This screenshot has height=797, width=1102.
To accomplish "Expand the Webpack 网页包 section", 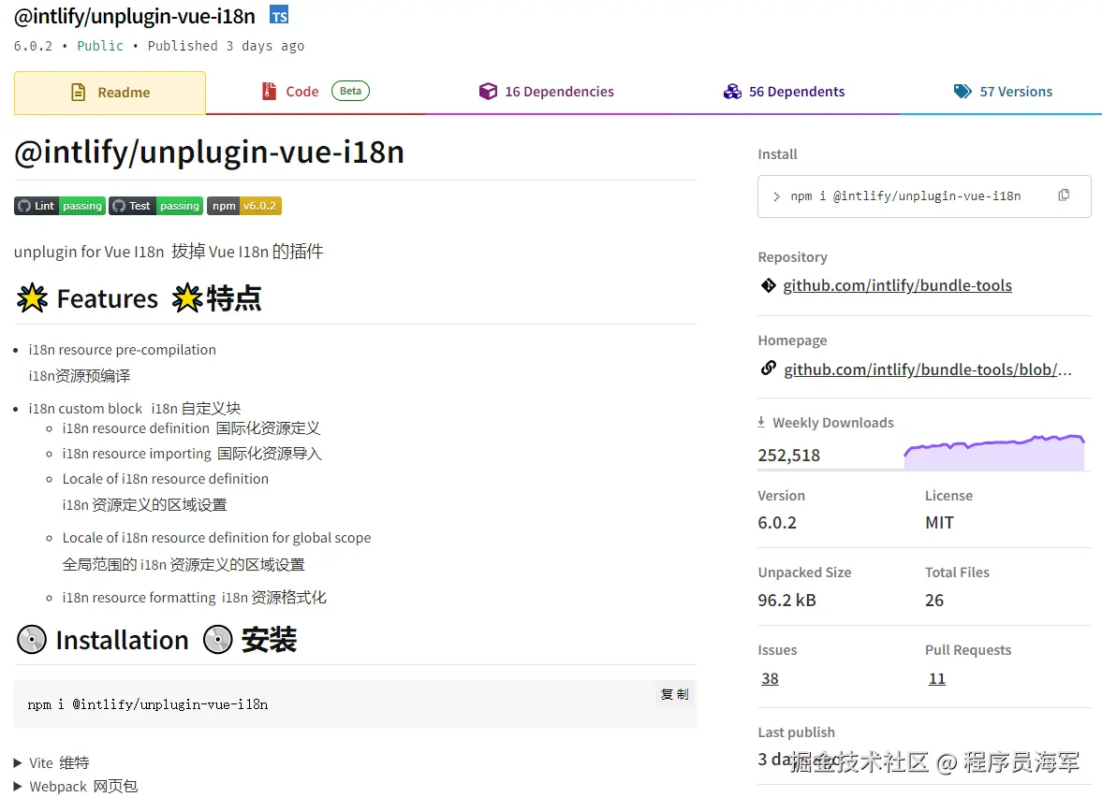I will [x=75, y=787].
